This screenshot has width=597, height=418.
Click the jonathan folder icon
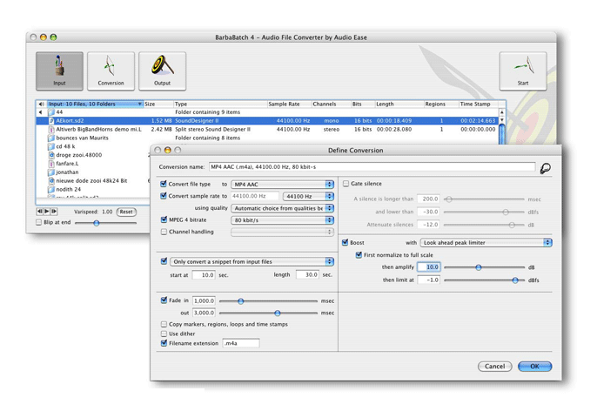(51, 172)
